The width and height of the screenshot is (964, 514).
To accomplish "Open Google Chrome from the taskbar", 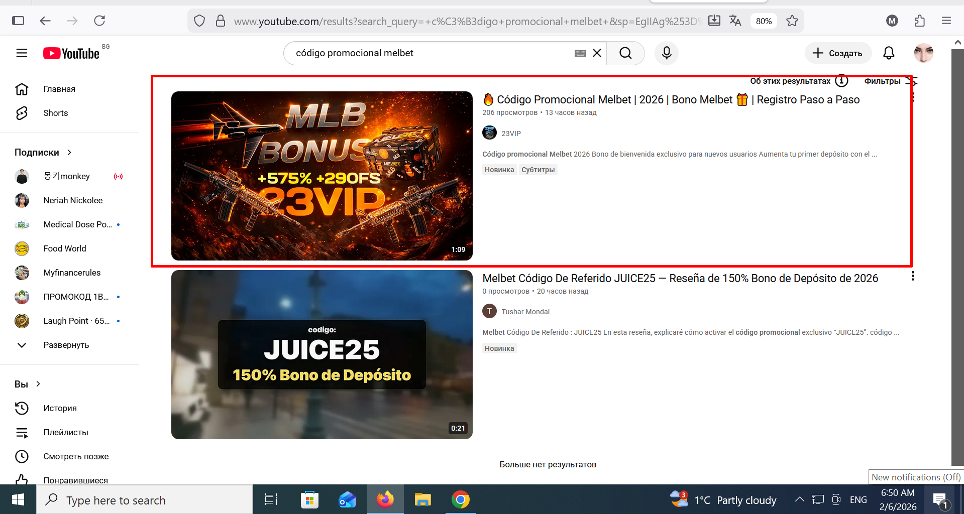I will (x=460, y=499).
